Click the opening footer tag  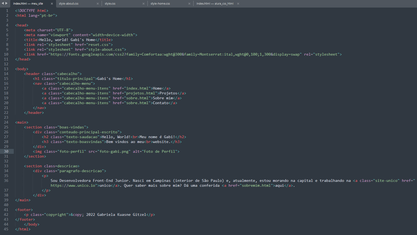(24, 210)
